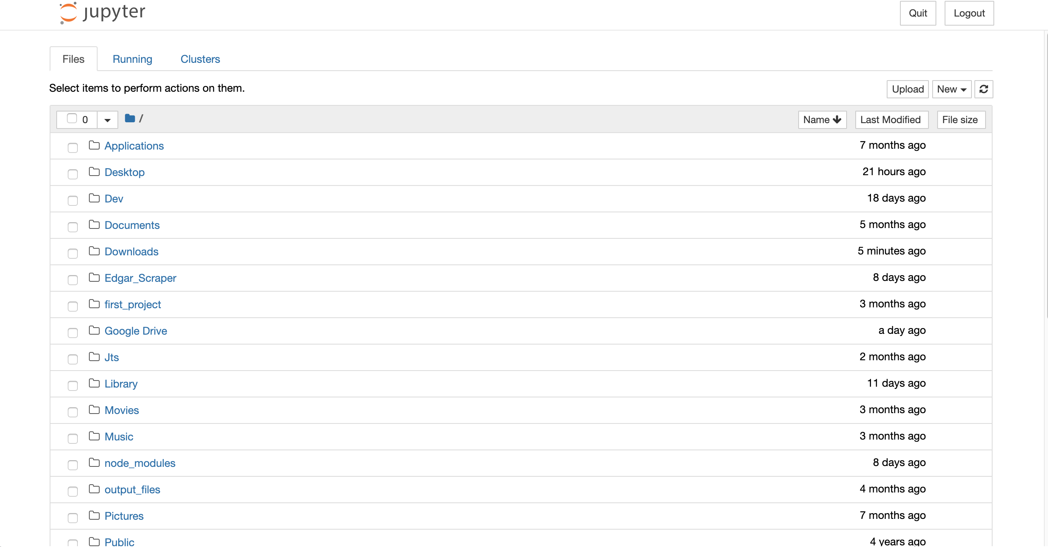Viewport: 1048px width, 547px height.
Task: Click the refresh icon next to New
Action: coord(984,89)
